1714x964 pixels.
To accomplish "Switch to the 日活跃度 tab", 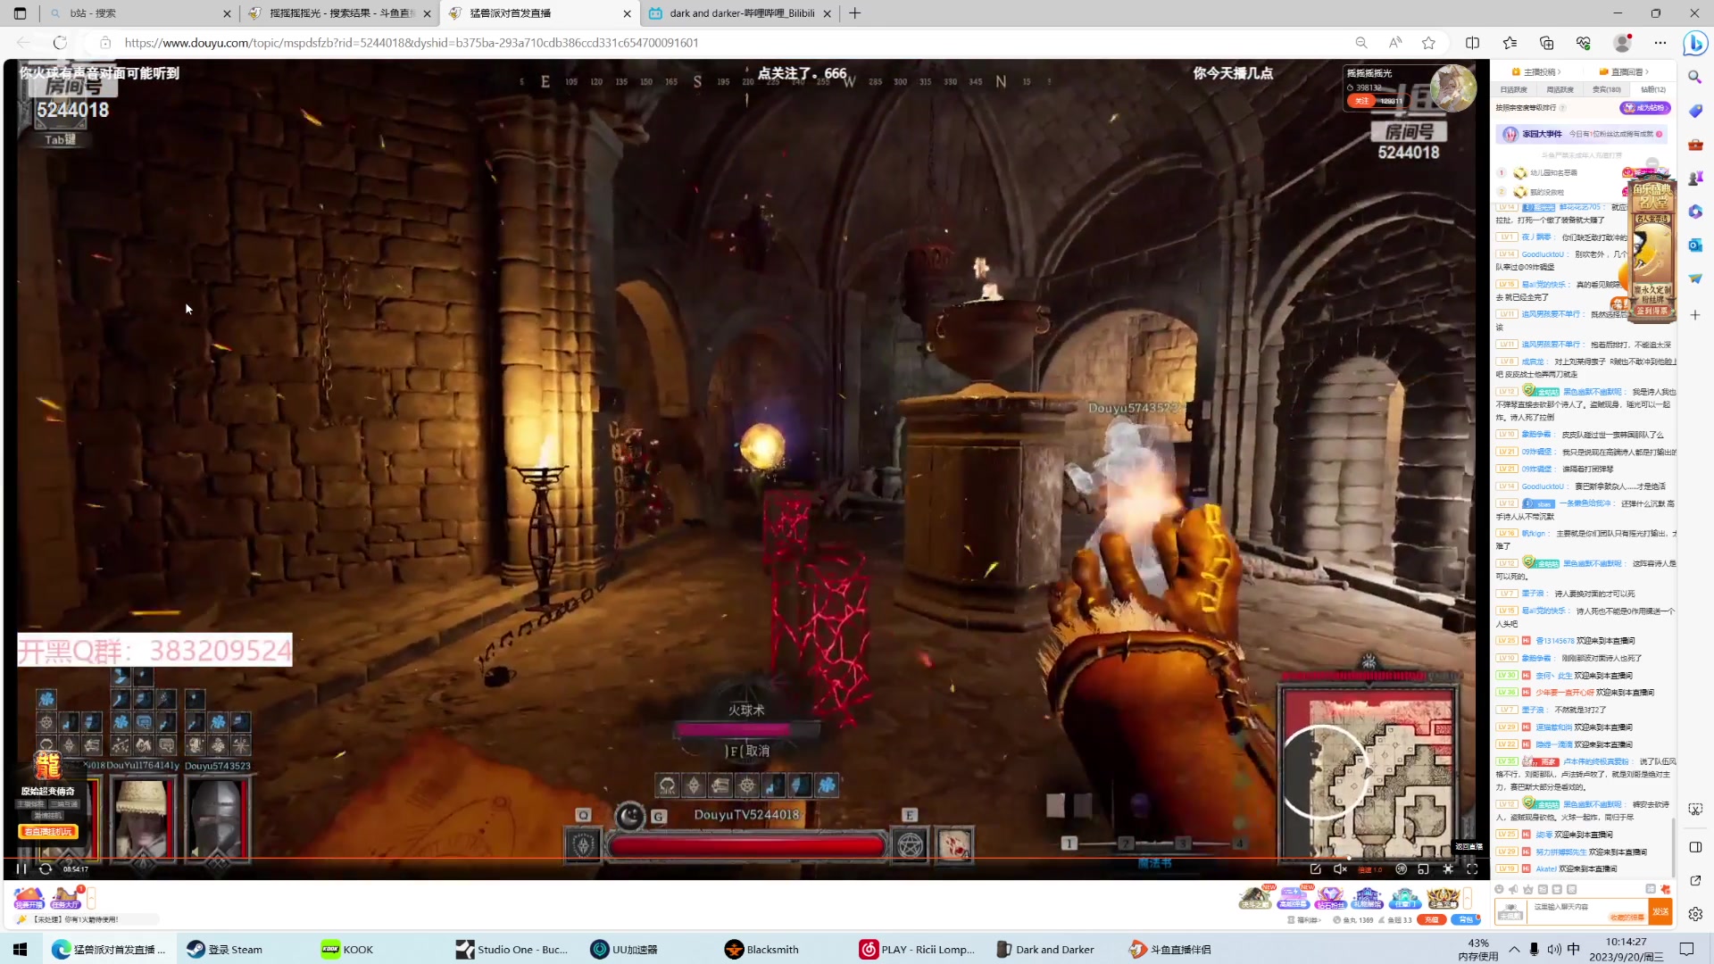I will click(1513, 89).
